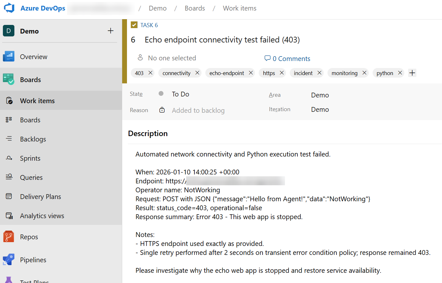The image size is (442, 283).
Task: Open the Iteration field set to Demo
Action: click(320, 110)
